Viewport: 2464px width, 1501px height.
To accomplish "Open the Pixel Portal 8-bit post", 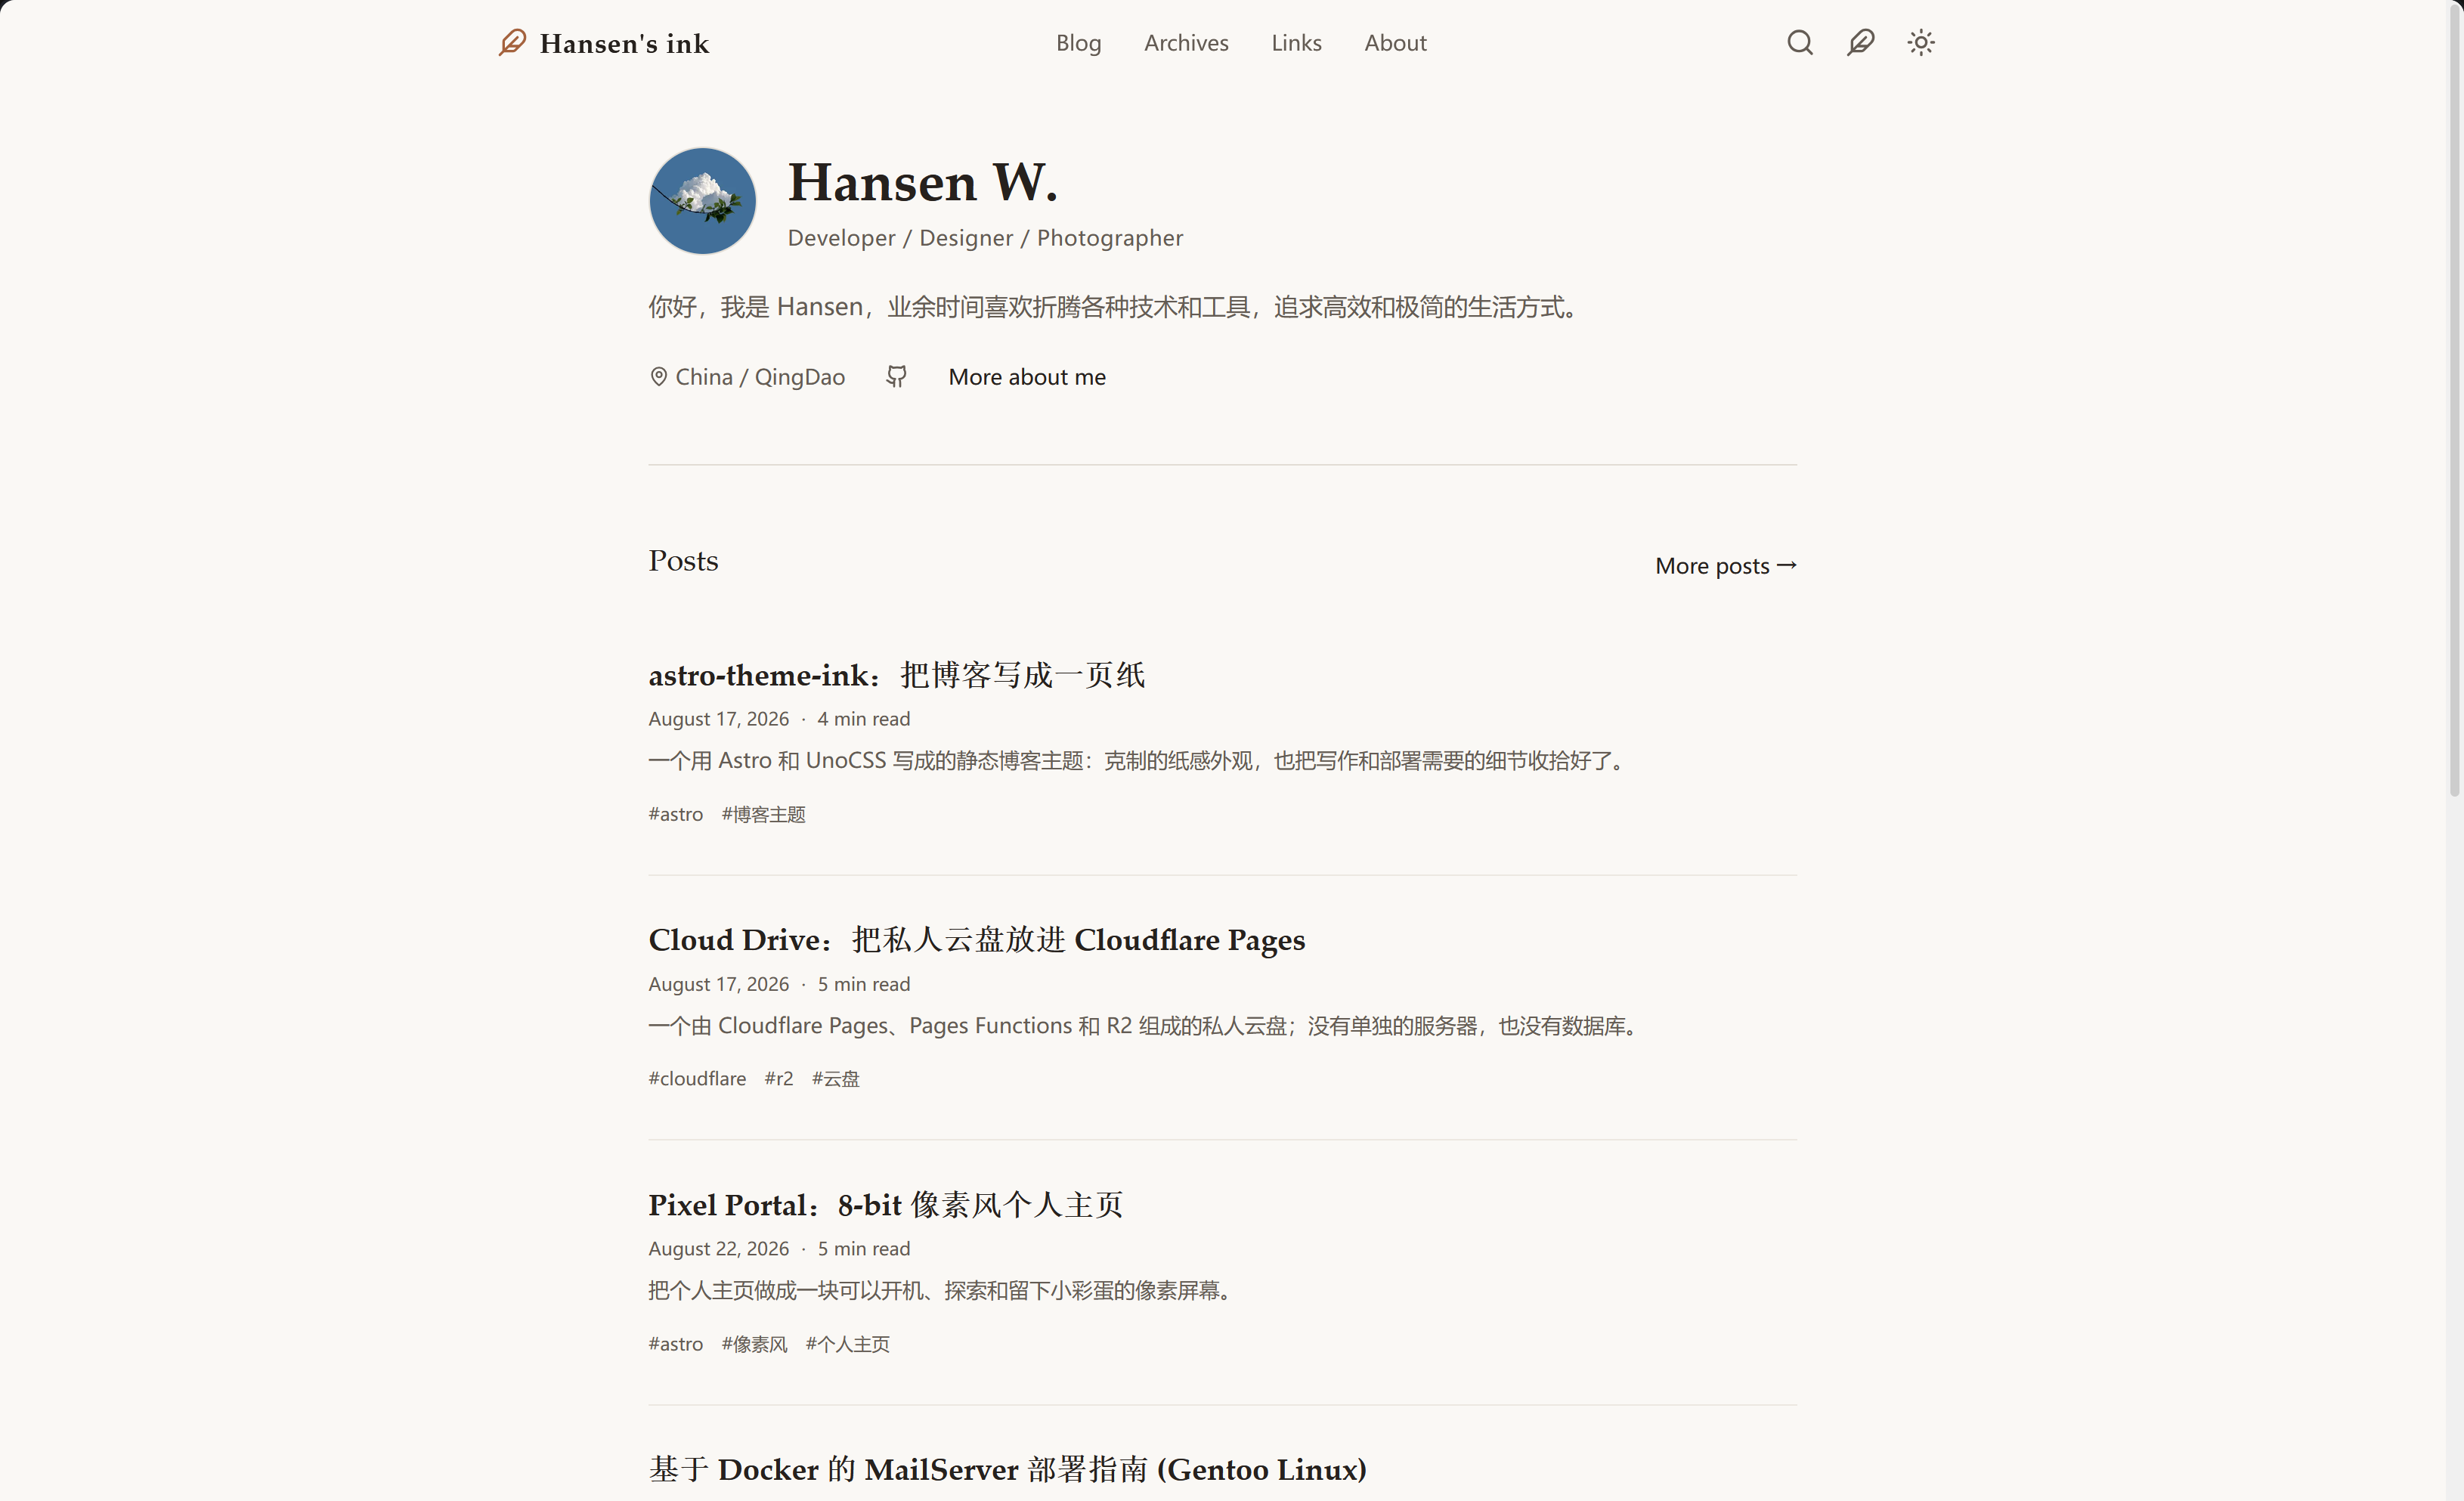I will [886, 1205].
